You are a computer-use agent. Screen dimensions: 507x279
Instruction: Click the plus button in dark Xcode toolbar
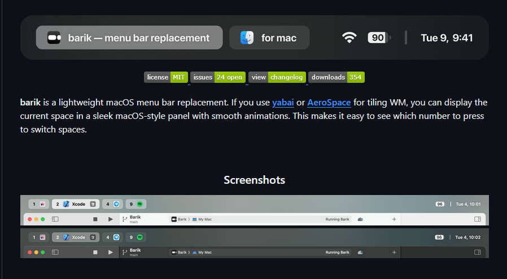(x=394, y=252)
